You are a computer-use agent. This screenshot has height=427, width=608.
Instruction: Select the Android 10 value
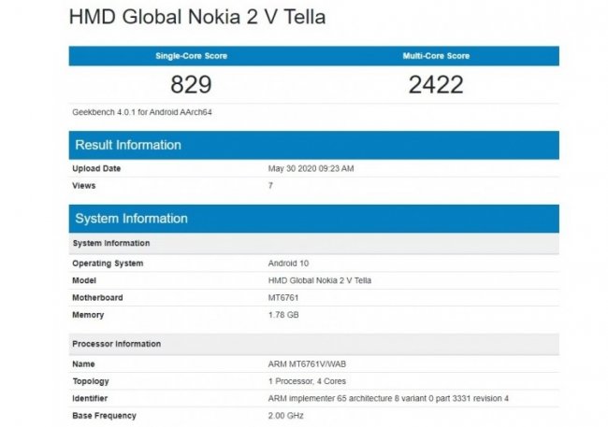coord(289,263)
